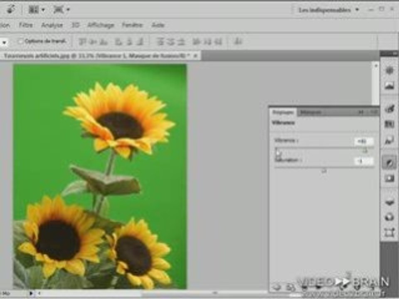399x299 pixels.
Task: Switch panel to expanded view icon
Action: (x=291, y=287)
